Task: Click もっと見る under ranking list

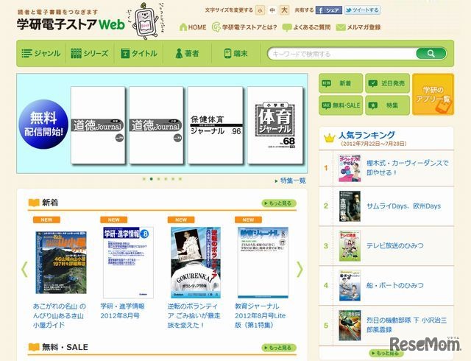Action: coord(386,353)
